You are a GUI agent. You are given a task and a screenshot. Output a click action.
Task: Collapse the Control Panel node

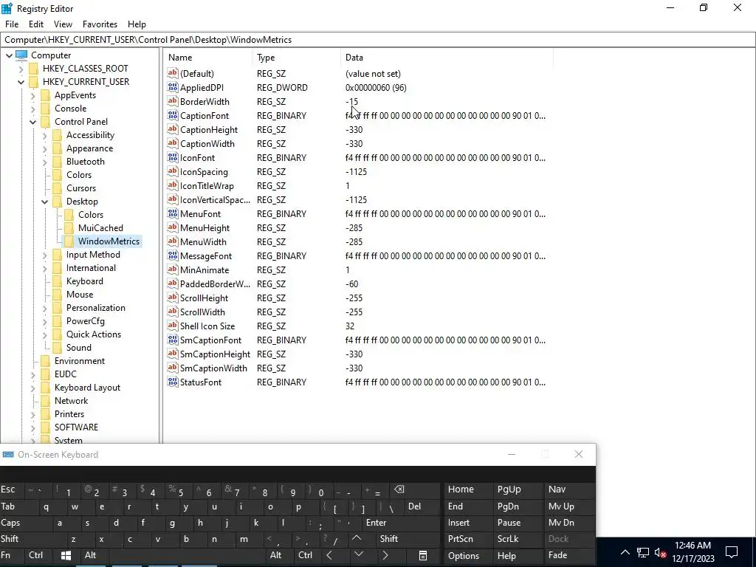tap(32, 122)
